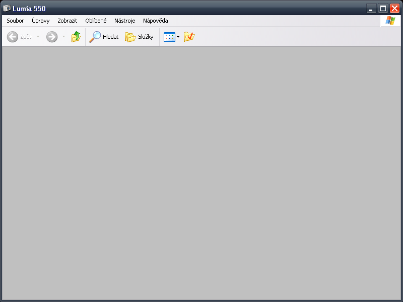Open the Zobrazit menu
Viewport: 403px width, 302px height.
tap(68, 21)
